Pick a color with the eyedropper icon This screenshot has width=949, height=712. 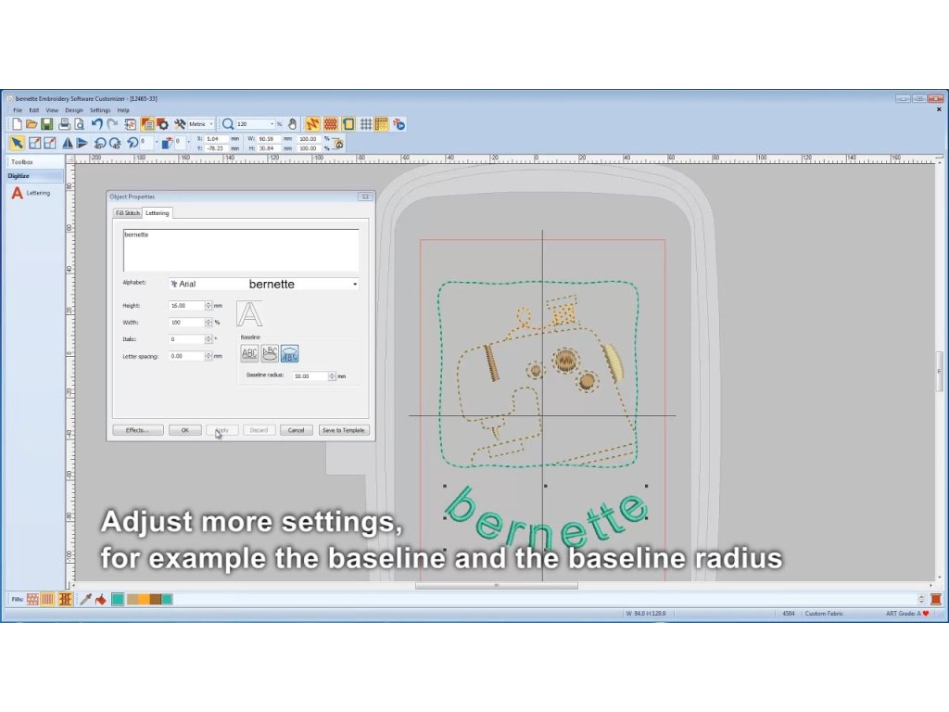click(x=86, y=600)
